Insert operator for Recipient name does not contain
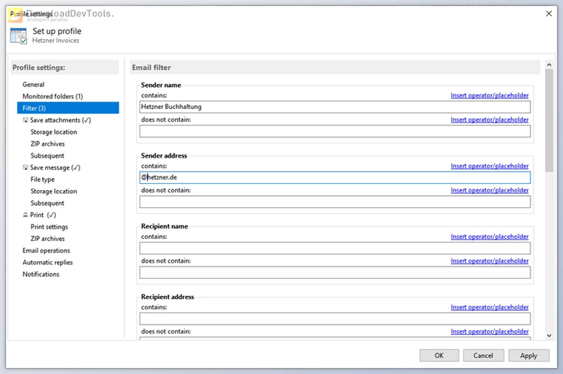The width and height of the screenshot is (563, 374). tap(489, 261)
